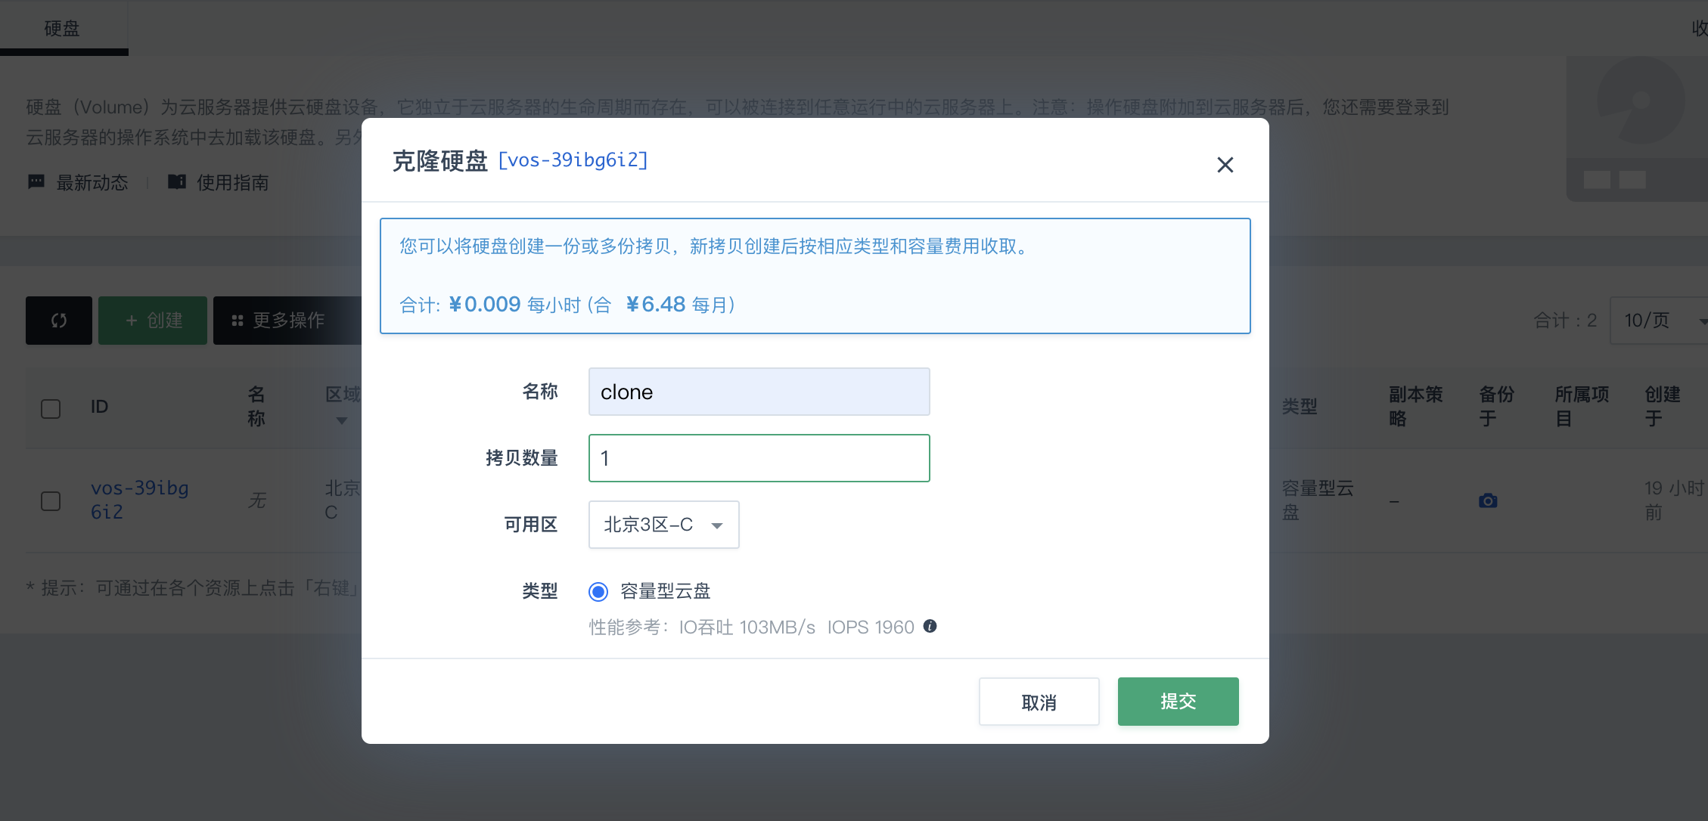This screenshot has height=821, width=1708.
Task: Open the 10/页 page size dropdown
Action: 1658,321
